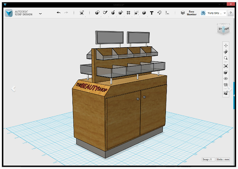
Task: Open the Sketch tool menu
Action: click(x=105, y=13)
